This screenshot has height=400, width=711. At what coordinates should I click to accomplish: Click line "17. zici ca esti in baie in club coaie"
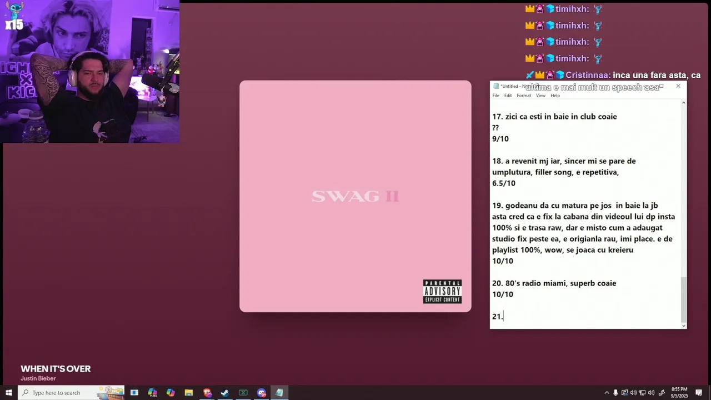coord(554,117)
